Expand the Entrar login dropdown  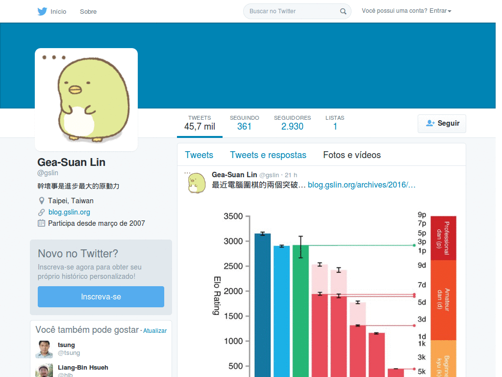pos(440,11)
